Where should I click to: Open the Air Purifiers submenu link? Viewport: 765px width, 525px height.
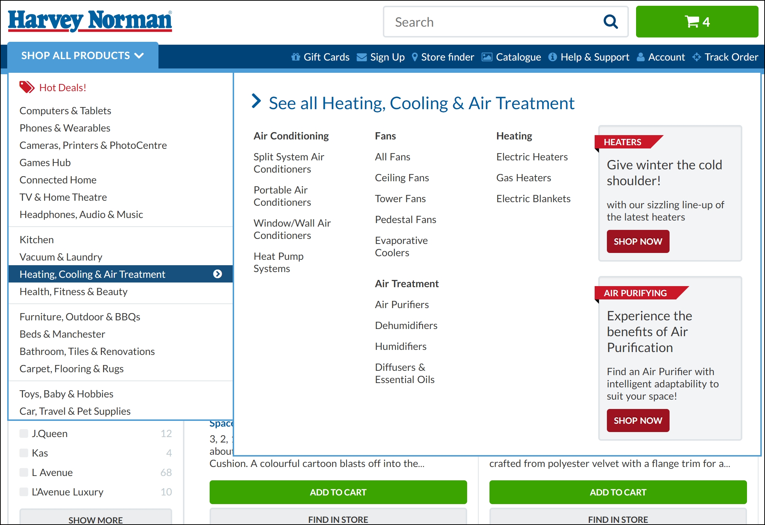coord(402,304)
